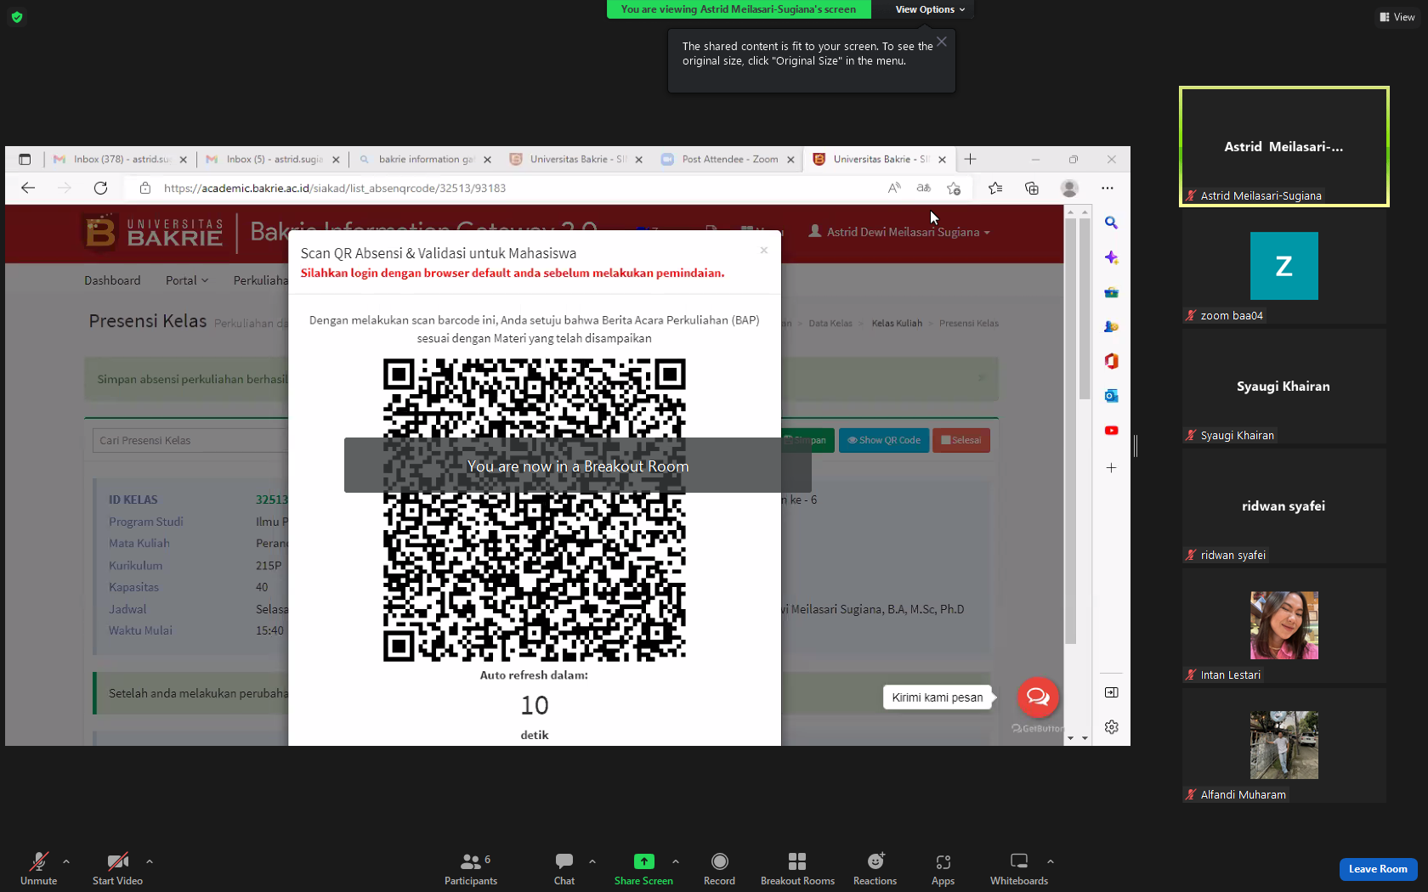Leave the breakout room
The height and width of the screenshot is (892, 1428).
(x=1378, y=869)
